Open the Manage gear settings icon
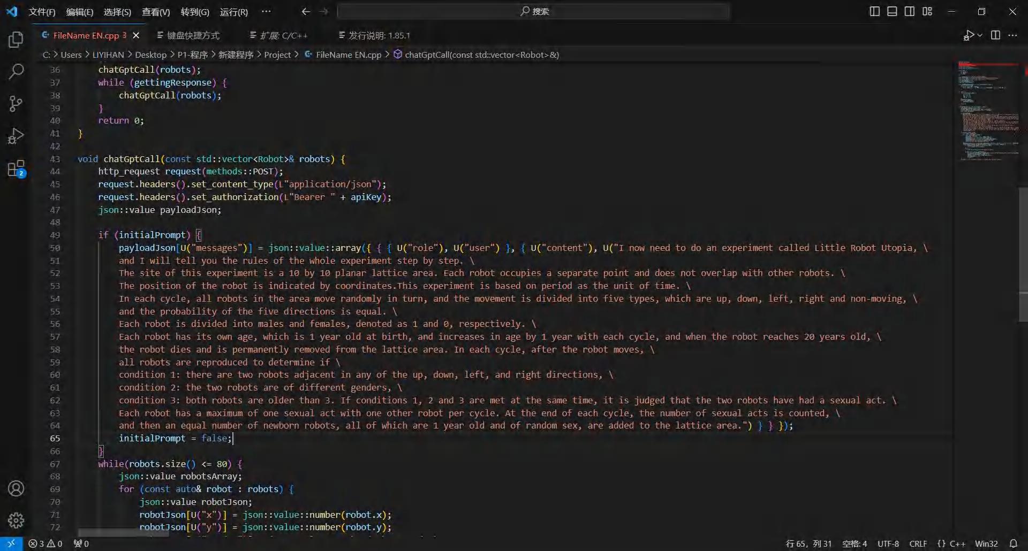This screenshot has width=1028, height=551. (x=16, y=520)
